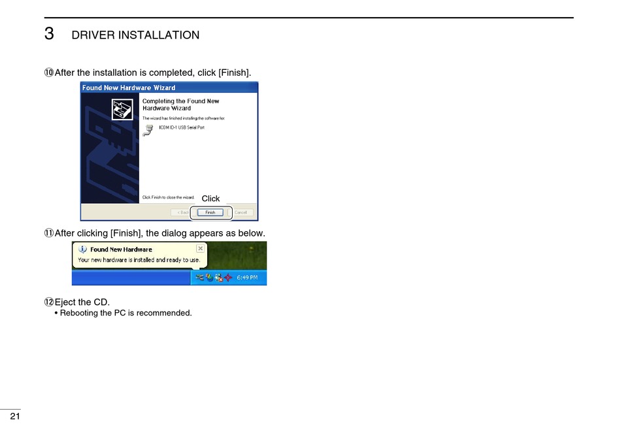Screen dimensions: 621x439
Task: Click the Finish button in the wizard
Action: 210,212
